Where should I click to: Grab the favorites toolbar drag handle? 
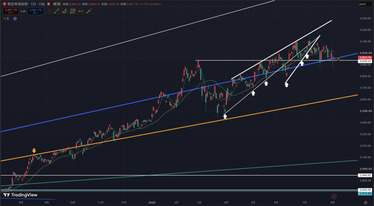50,11
